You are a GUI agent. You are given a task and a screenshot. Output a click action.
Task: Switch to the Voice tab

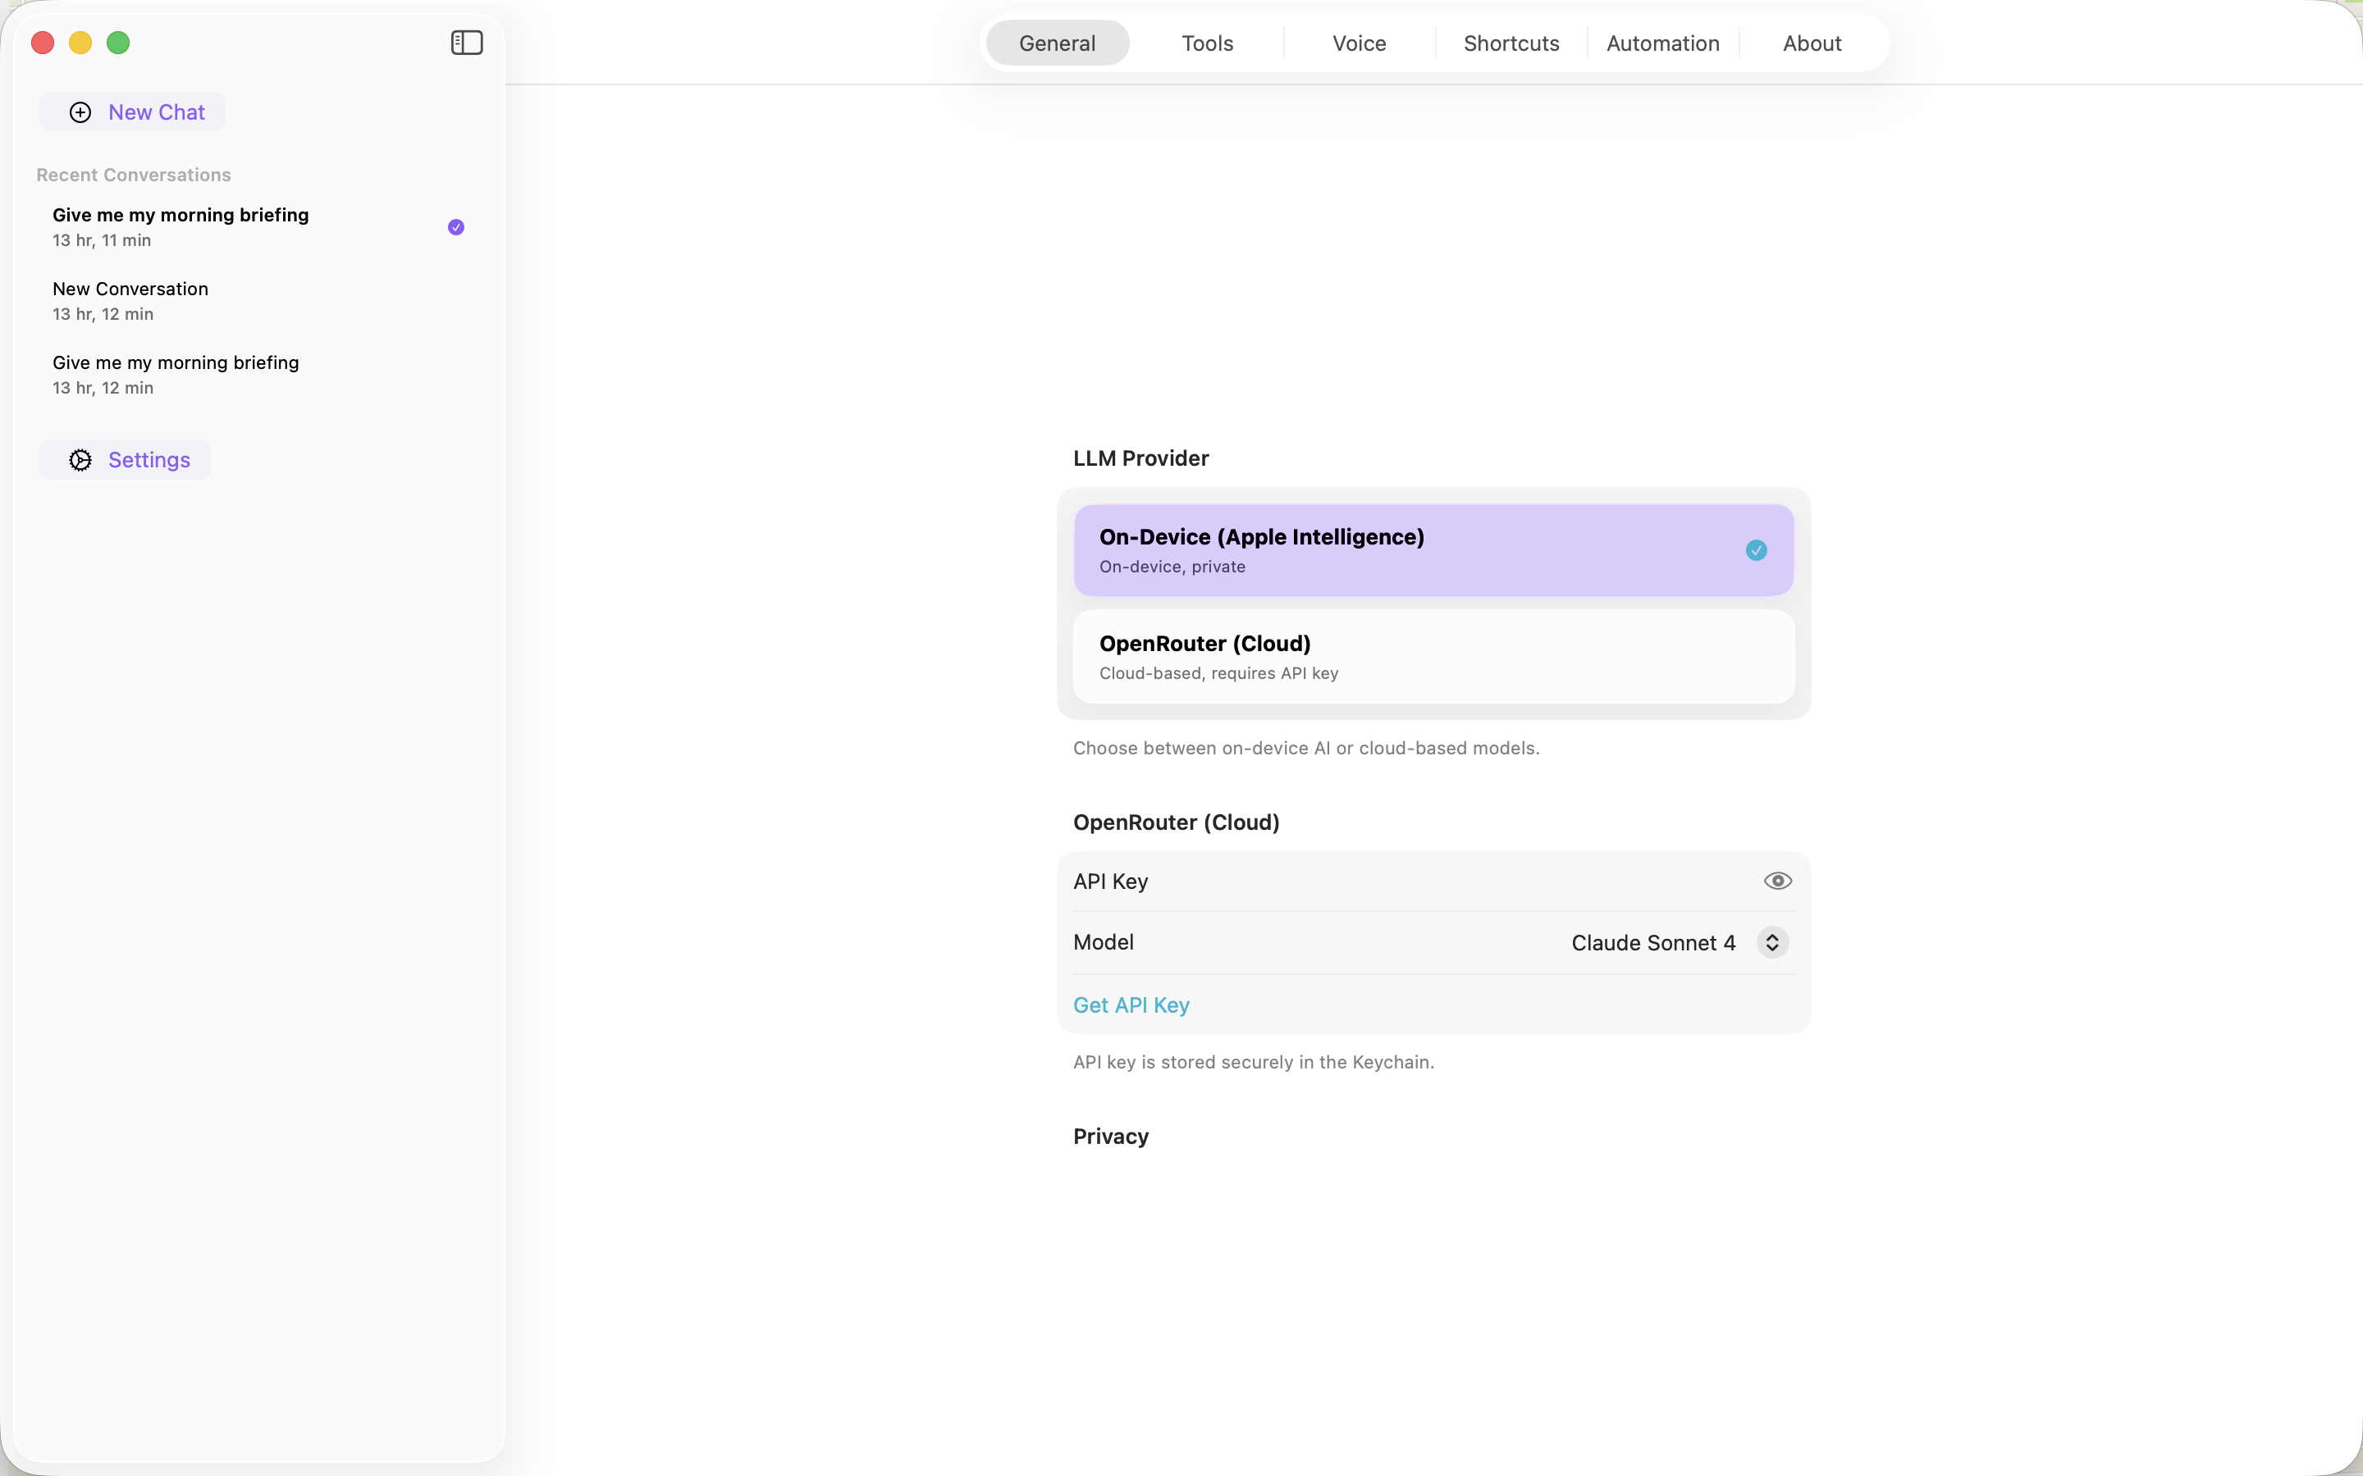coord(1360,43)
